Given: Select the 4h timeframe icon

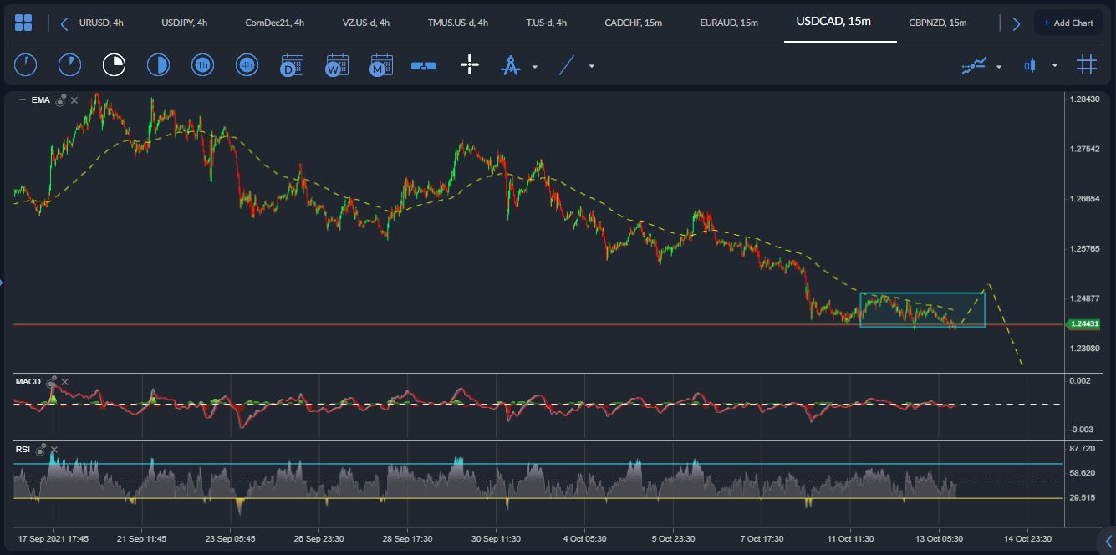Looking at the screenshot, I should (247, 64).
